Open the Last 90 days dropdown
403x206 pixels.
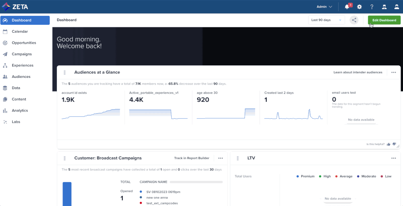pyautogui.click(x=326, y=20)
